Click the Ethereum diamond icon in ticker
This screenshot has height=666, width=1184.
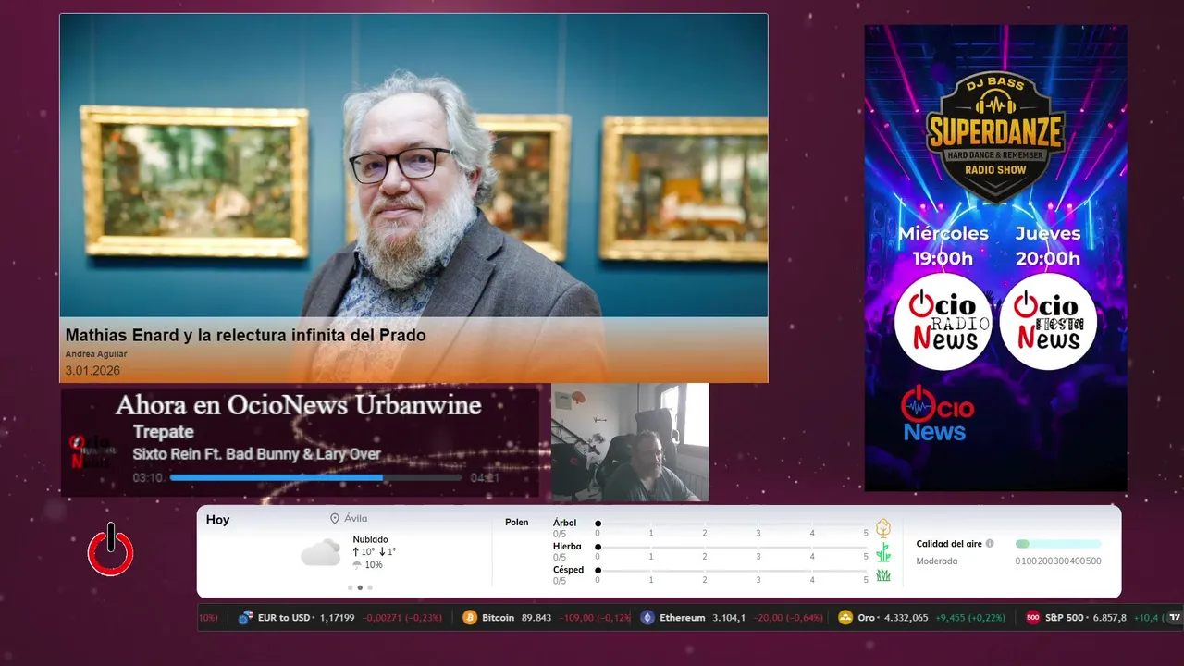647,617
